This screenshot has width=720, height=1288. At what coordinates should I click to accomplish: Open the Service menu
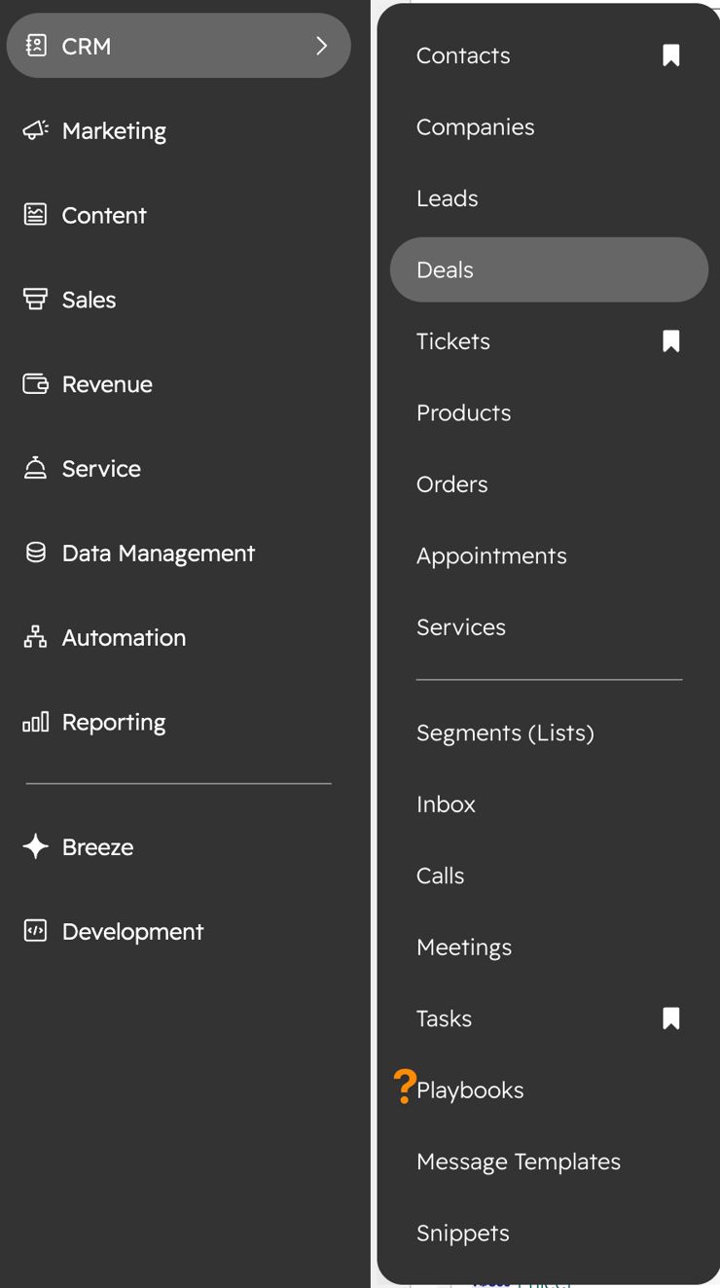(x=179, y=468)
